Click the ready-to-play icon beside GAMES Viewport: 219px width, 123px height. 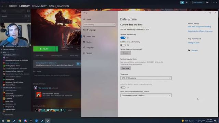click(29, 16)
